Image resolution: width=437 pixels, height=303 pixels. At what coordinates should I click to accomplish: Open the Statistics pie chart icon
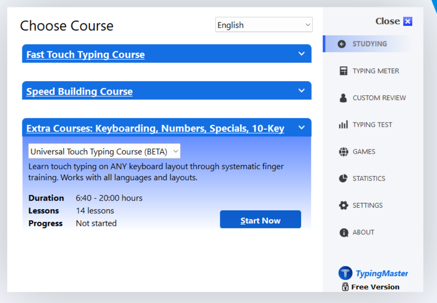[343, 178]
